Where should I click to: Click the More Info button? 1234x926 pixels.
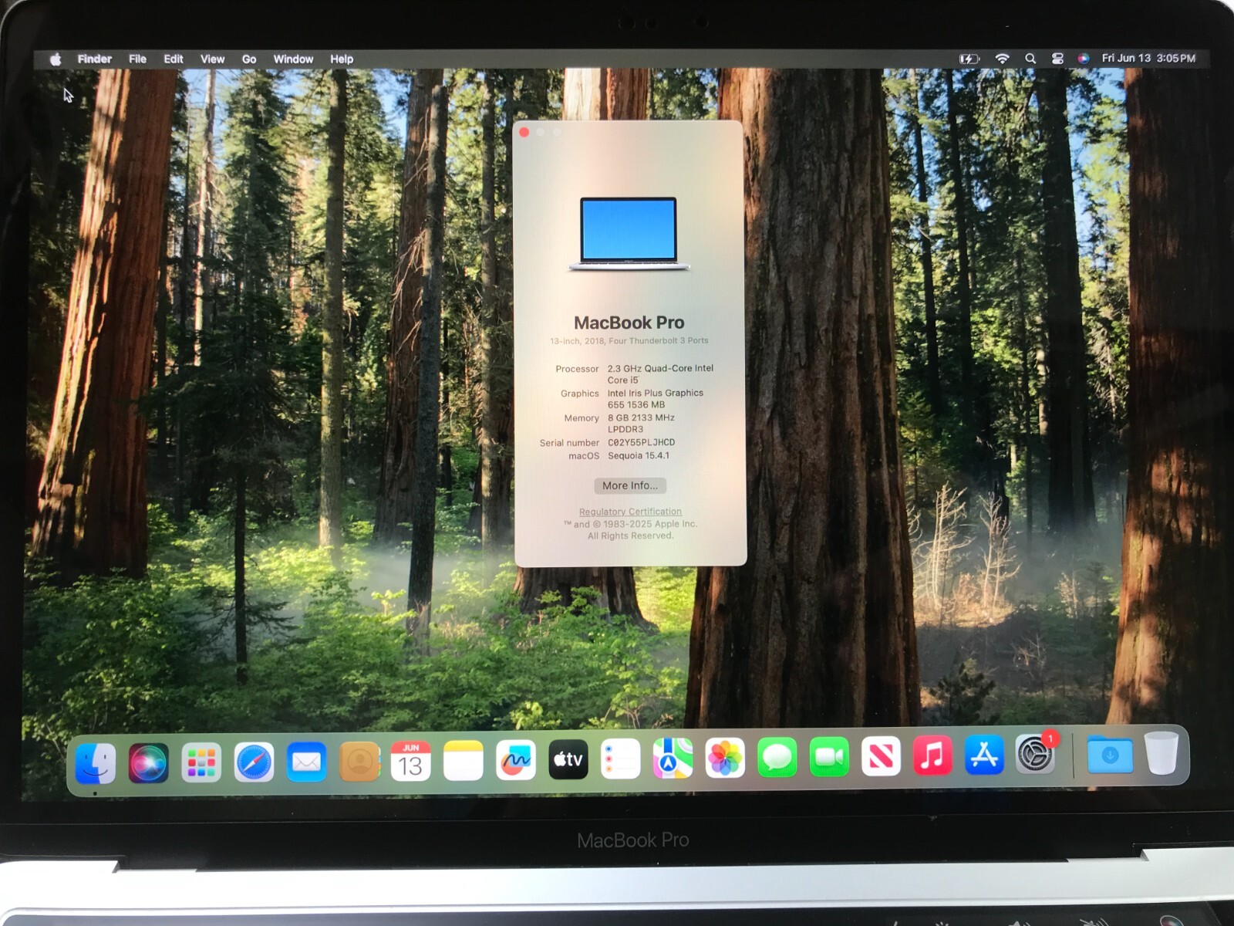click(x=629, y=485)
